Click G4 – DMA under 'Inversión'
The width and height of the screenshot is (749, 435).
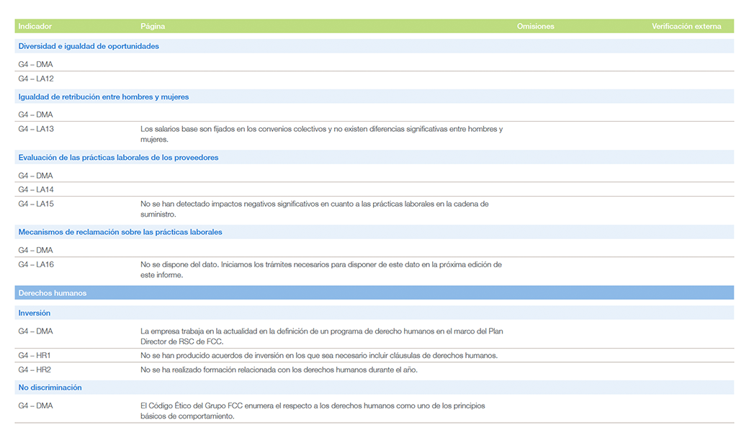(x=35, y=331)
